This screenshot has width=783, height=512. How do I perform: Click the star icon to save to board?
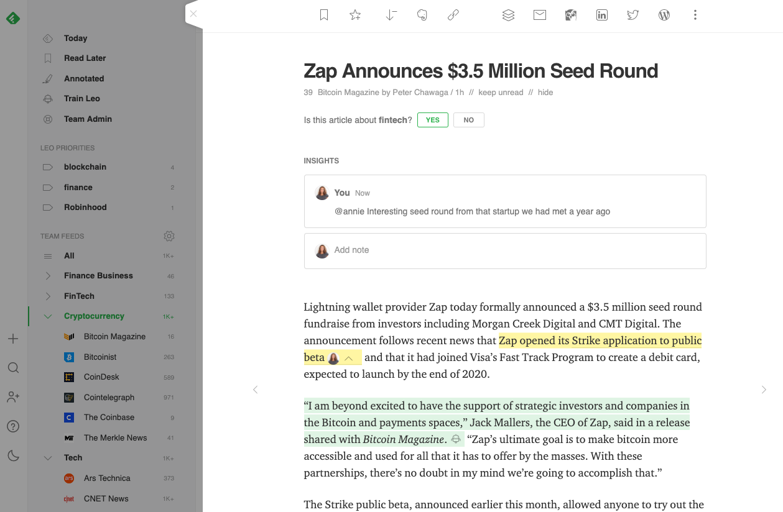(355, 15)
